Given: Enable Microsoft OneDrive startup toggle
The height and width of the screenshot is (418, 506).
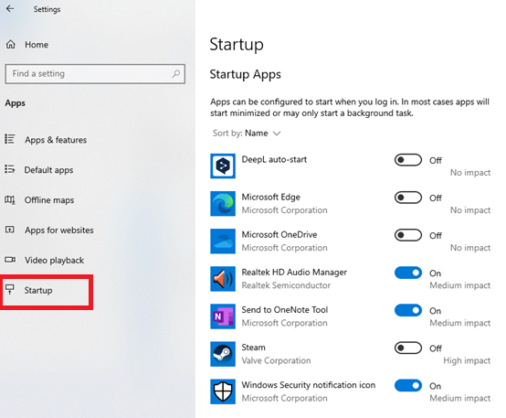Looking at the screenshot, I should (x=408, y=235).
